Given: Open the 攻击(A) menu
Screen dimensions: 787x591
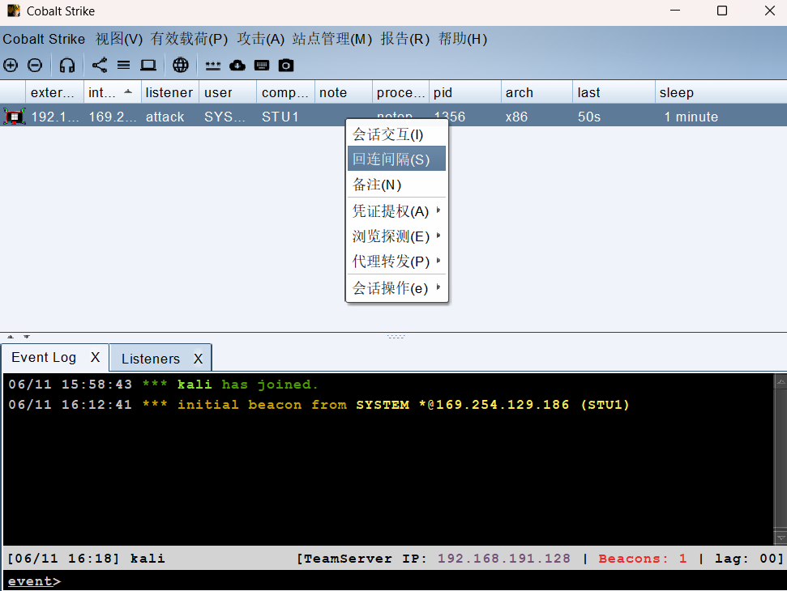Looking at the screenshot, I should (x=260, y=39).
